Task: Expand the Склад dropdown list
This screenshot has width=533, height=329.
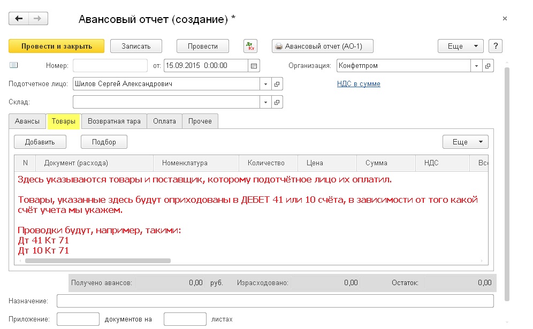Action: tap(265, 102)
